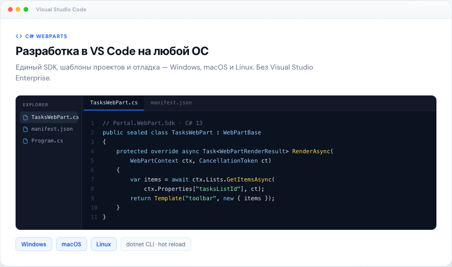
Task: Click the "toolbar" string literal
Action: (x=201, y=198)
